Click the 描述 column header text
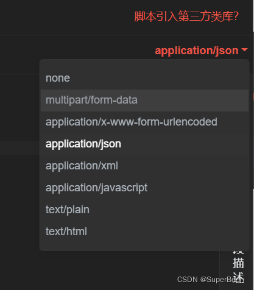254x290 pixels. 238,270
